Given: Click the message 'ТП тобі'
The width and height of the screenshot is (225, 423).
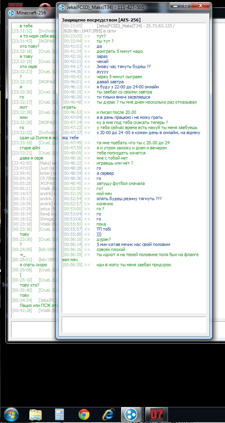Looking at the screenshot, I should (x=104, y=229).
